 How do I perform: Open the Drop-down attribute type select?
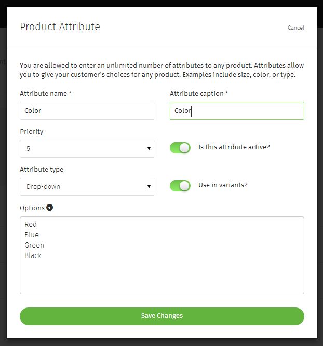coord(87,187)
